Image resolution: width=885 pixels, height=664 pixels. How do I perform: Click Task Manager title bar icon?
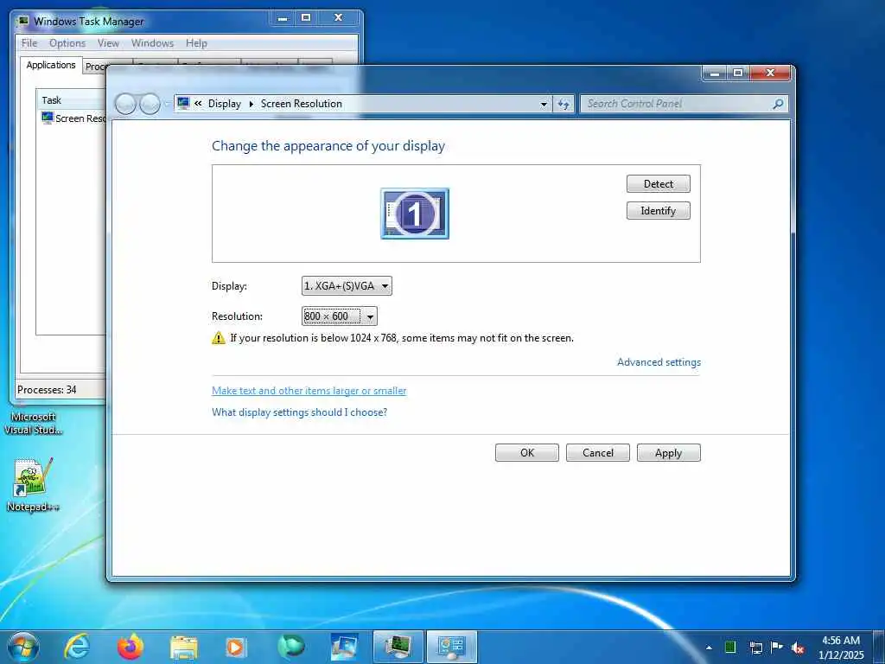pos(22,22)
